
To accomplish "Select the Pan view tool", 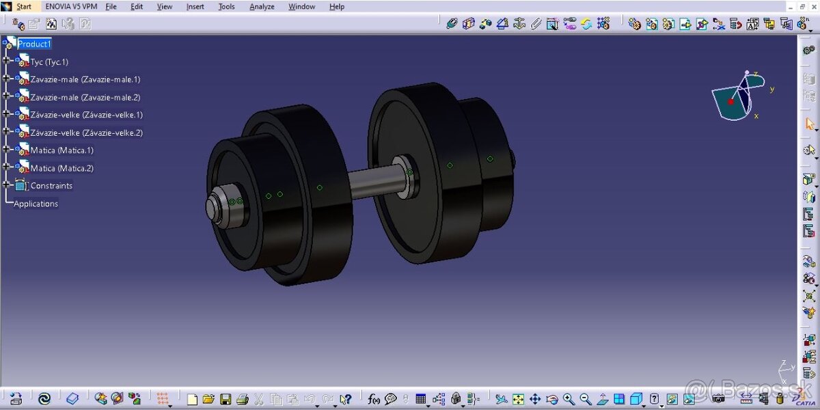I will [x=535, y=399].
